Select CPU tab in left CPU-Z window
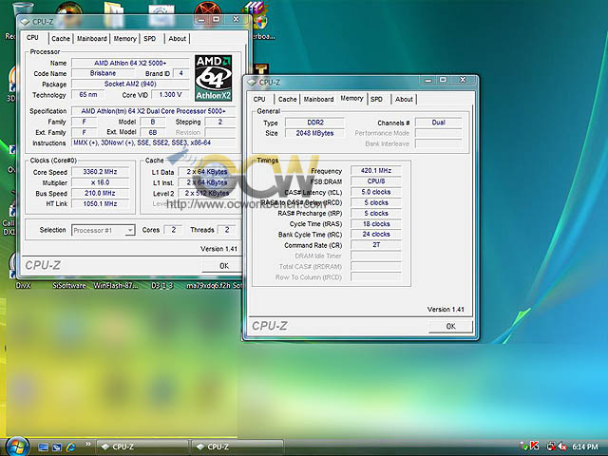The image size is (608, 456). click(32, 38)
